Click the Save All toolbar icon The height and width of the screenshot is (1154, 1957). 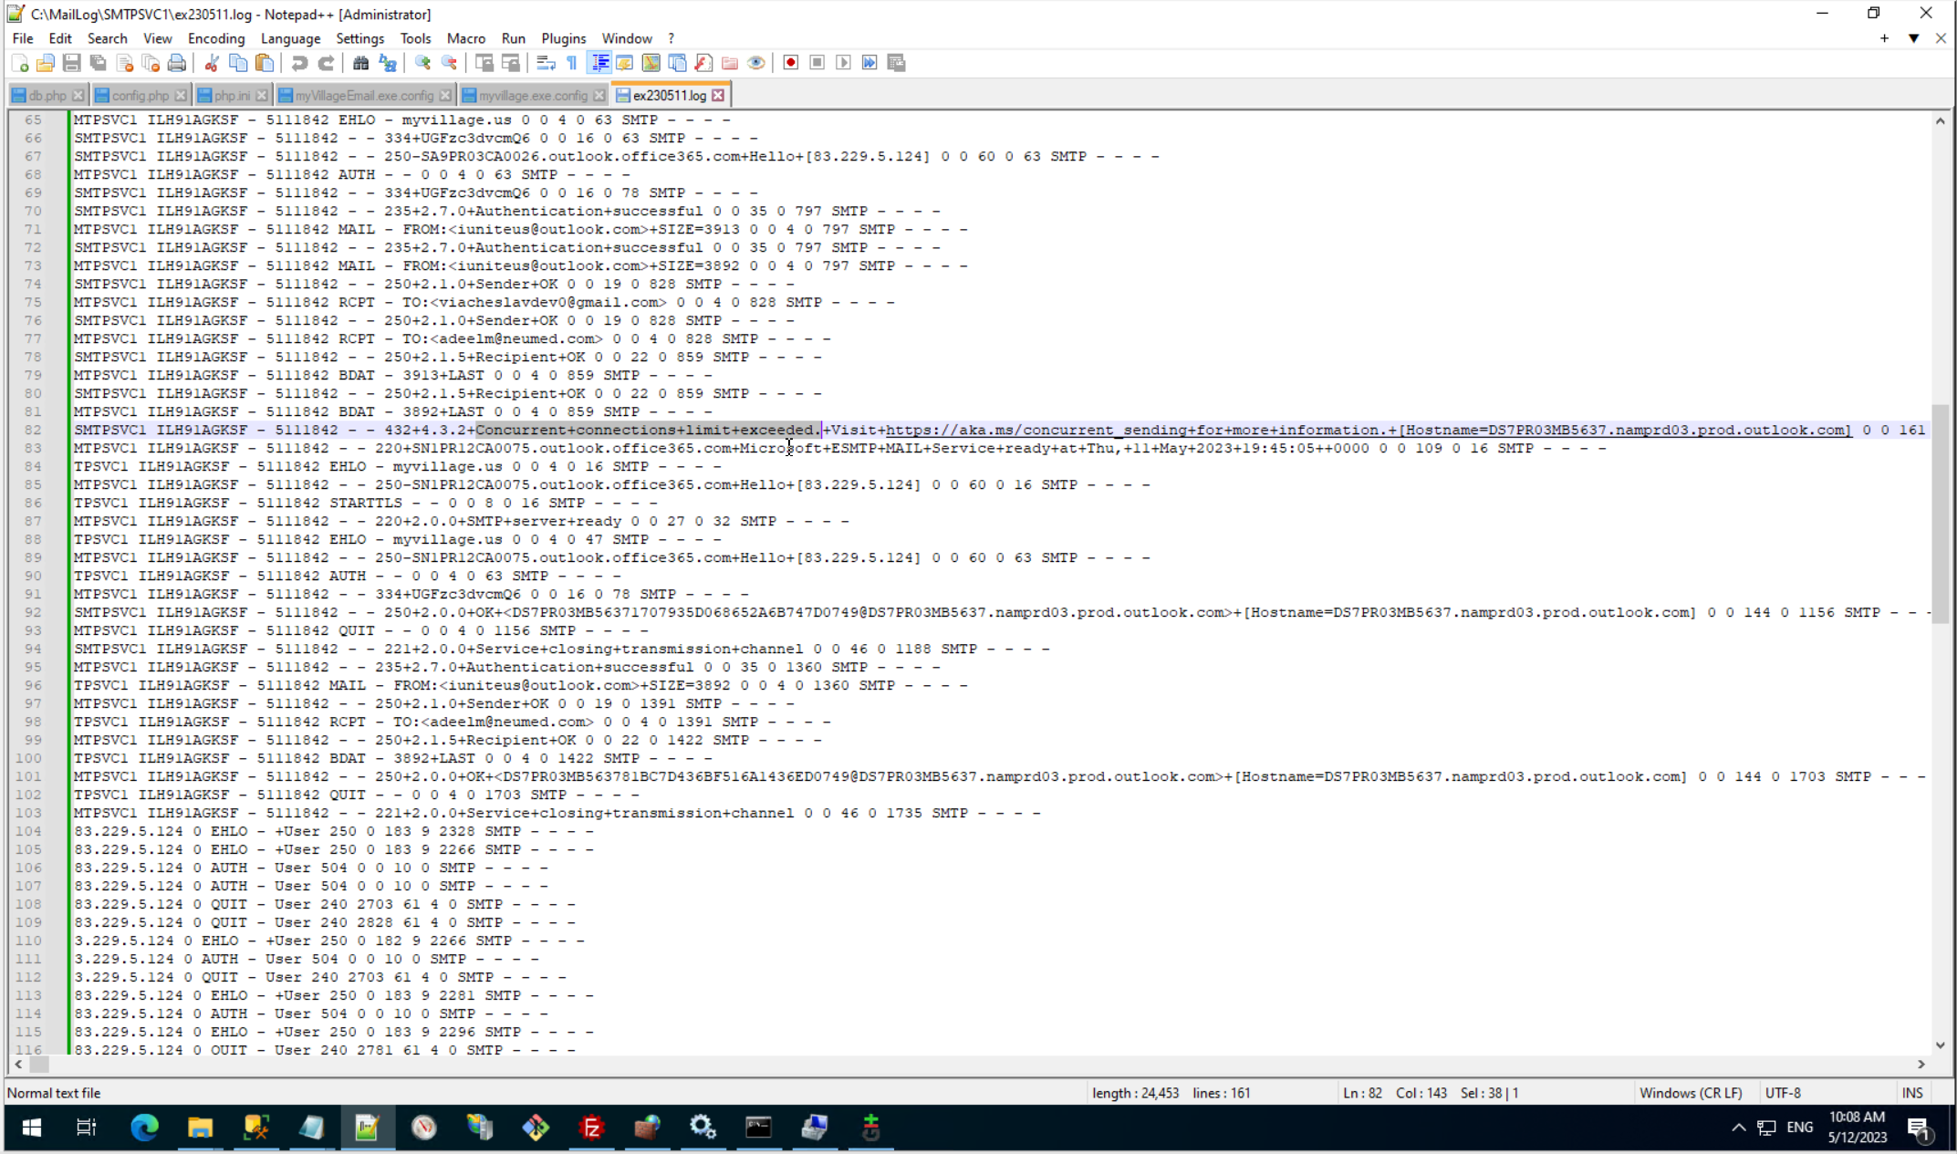click(x=98, y=63)
